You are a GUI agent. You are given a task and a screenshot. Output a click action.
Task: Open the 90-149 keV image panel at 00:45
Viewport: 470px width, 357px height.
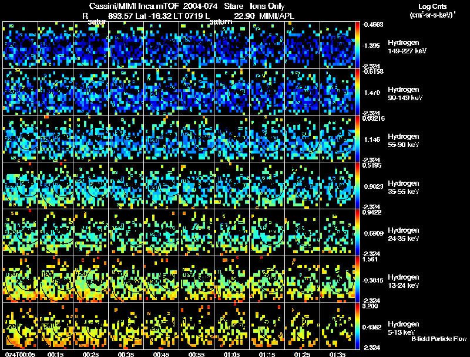click(x=161, y=92)
